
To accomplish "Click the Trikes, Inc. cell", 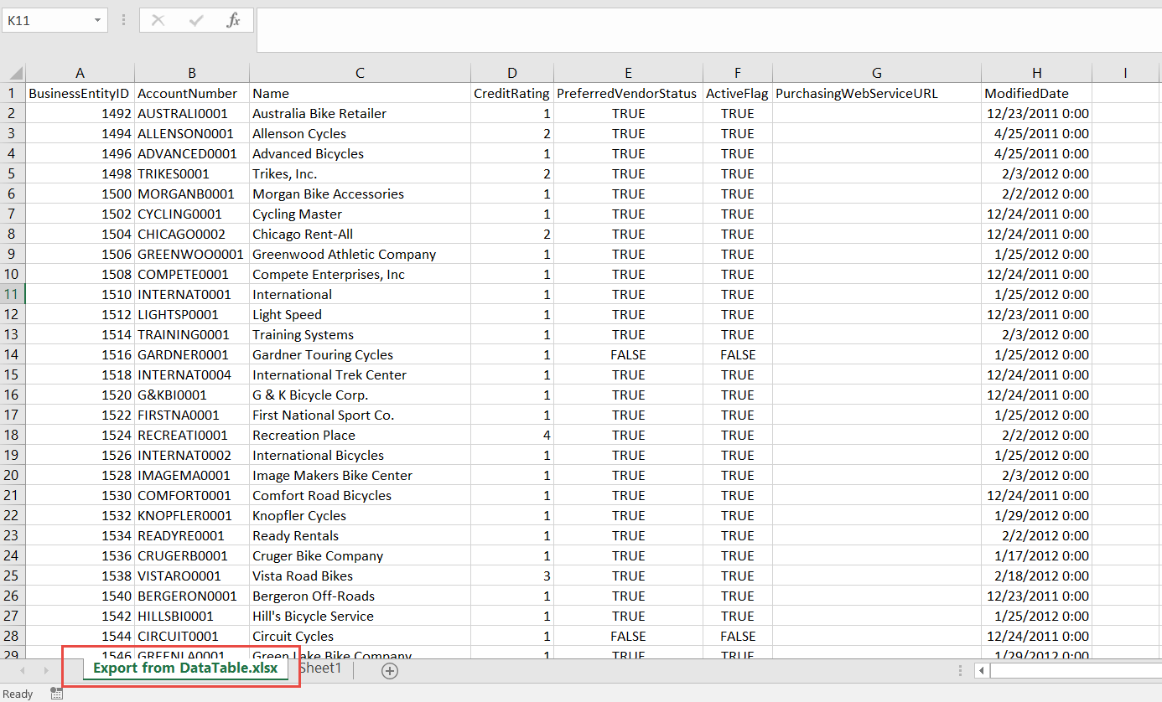I will 360,173.
